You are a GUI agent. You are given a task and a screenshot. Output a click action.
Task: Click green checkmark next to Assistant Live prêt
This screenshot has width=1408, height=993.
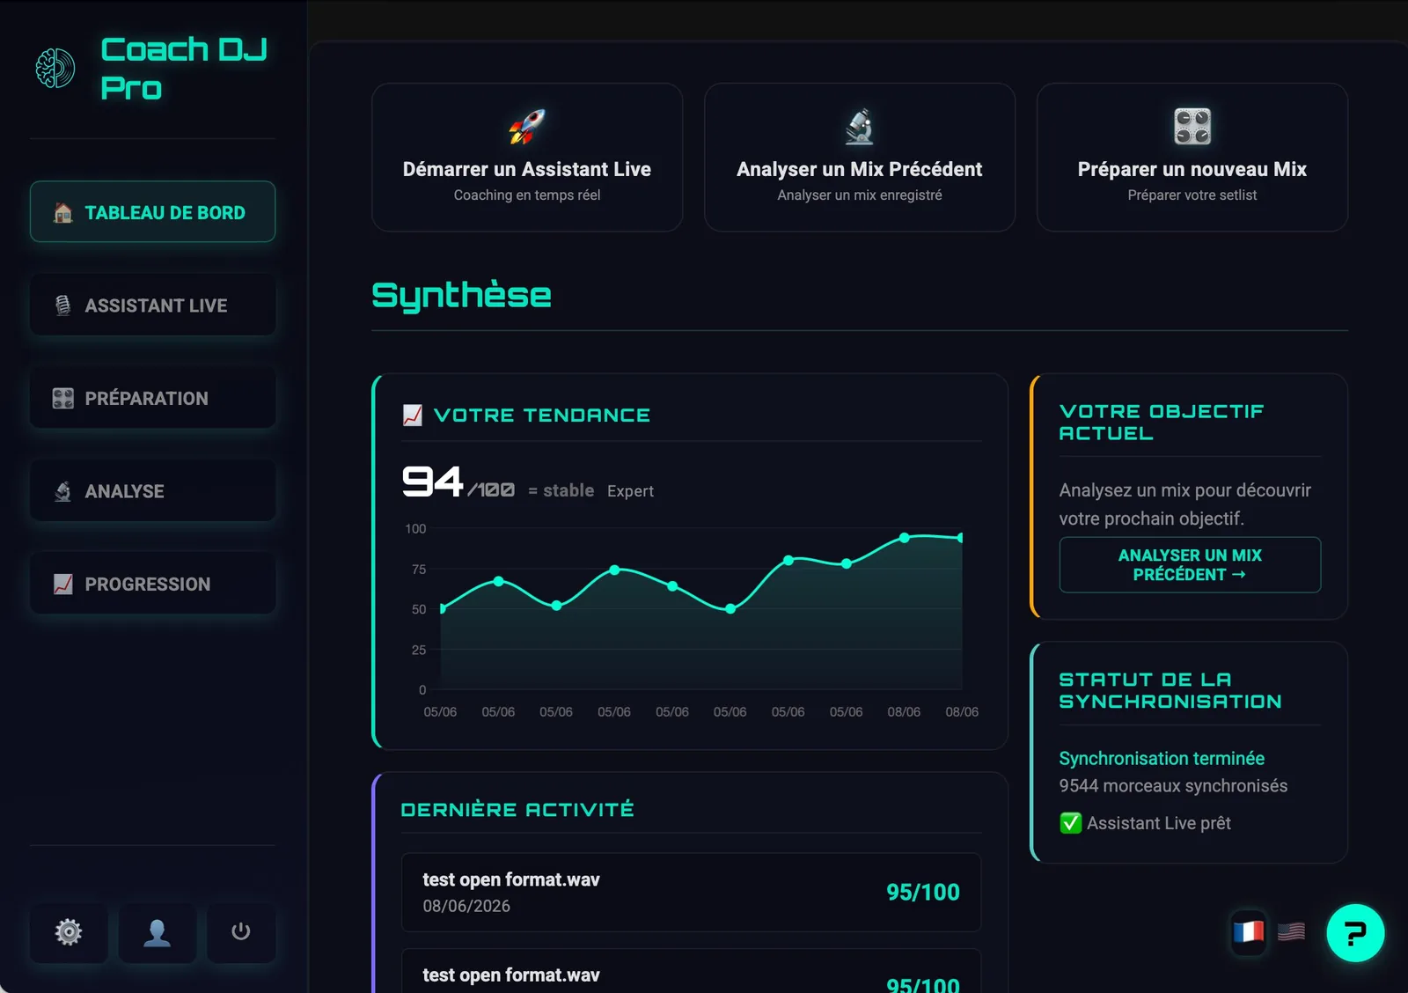[1070, 823]
